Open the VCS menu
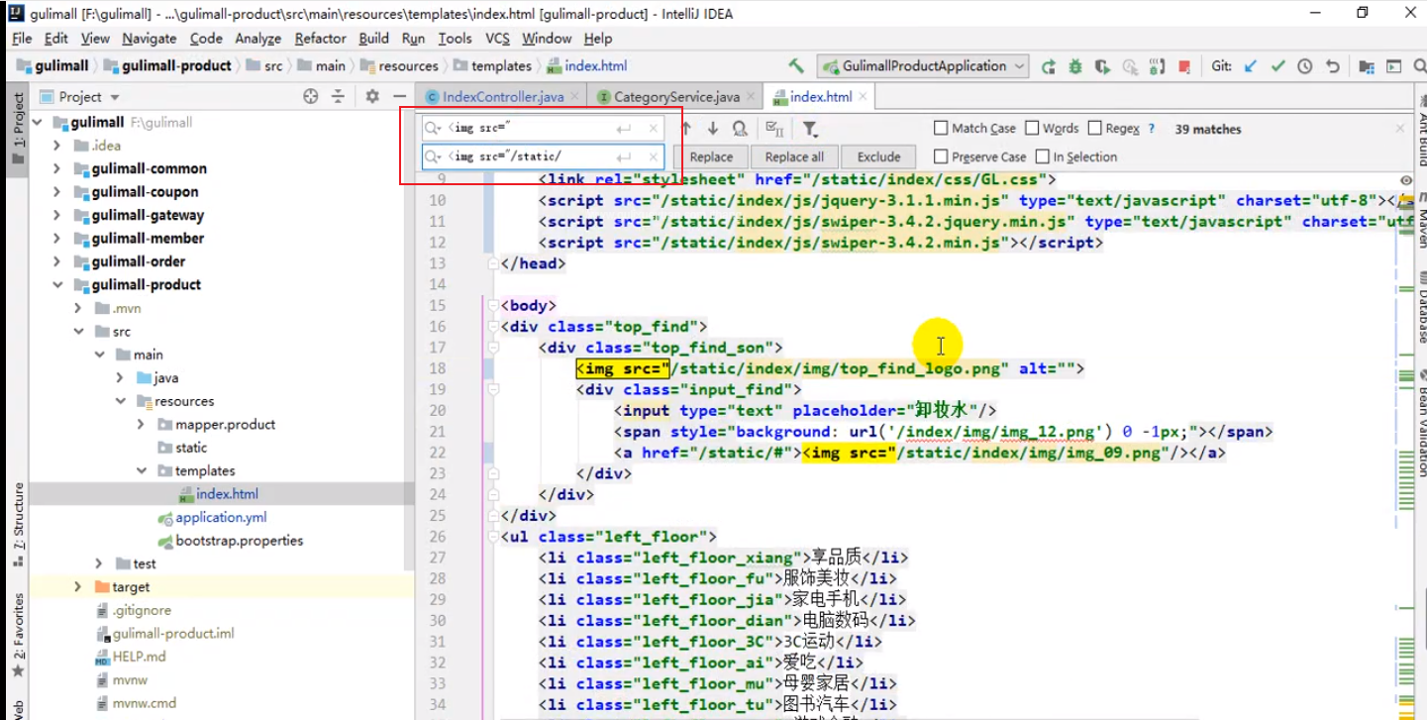The width and height of the screenshot is (1427, 720). click(x=497, y=39)
